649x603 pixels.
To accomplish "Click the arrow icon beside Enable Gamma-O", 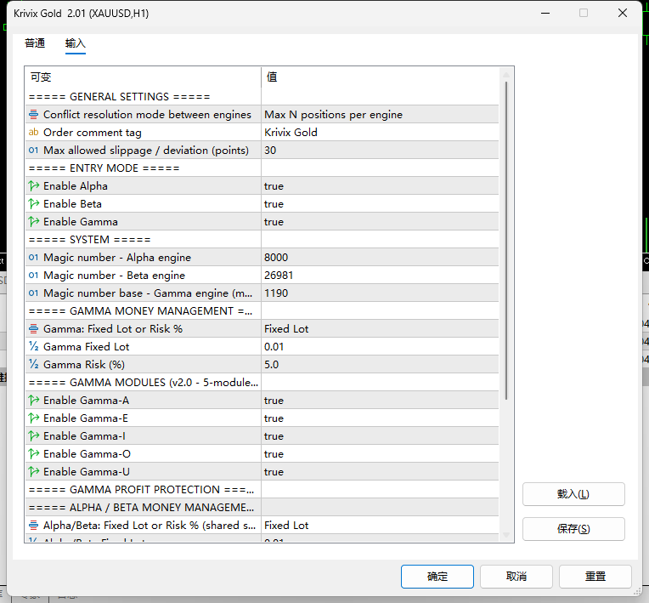I will pos(33,453).
